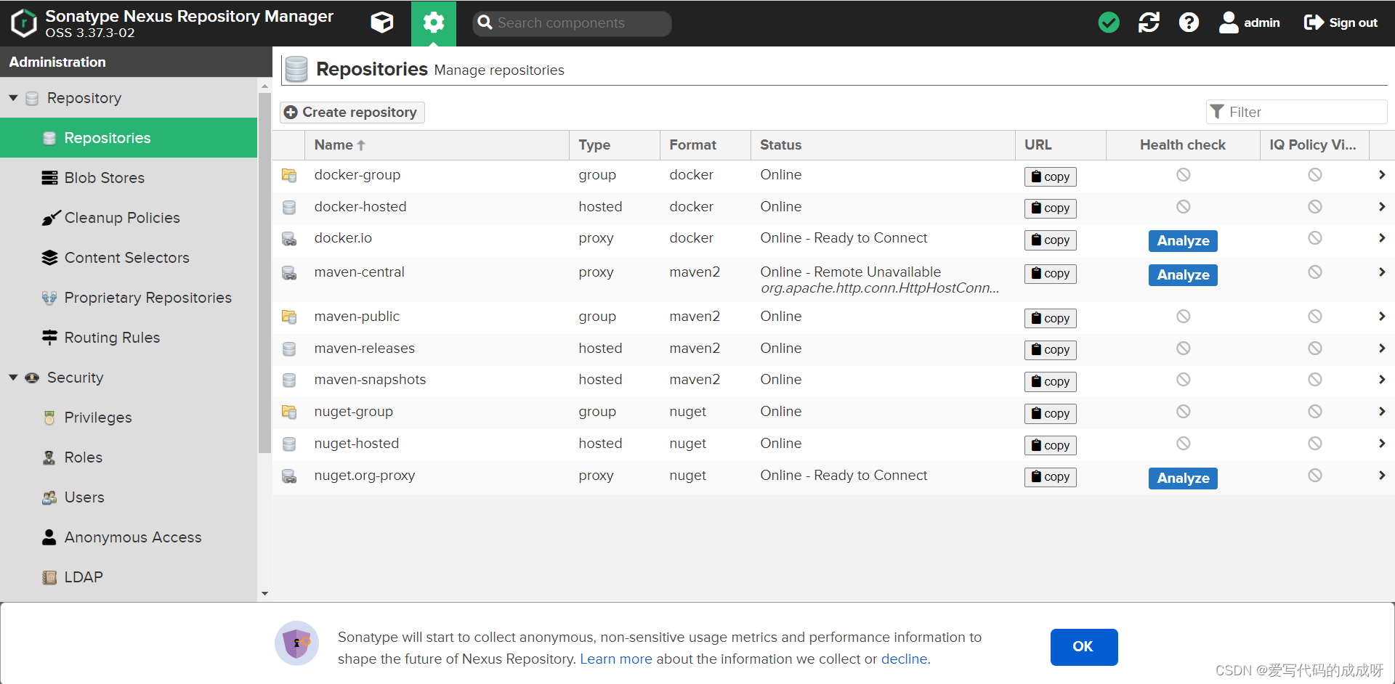Copy URL of maven-central repository
Screen dimensions: 1395x684
pos(1050,273)
